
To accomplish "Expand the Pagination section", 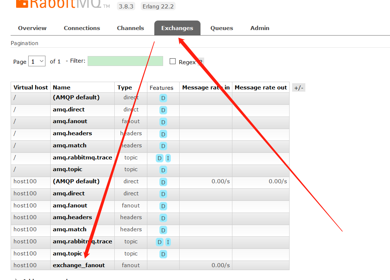I will [x=25, y=43].
